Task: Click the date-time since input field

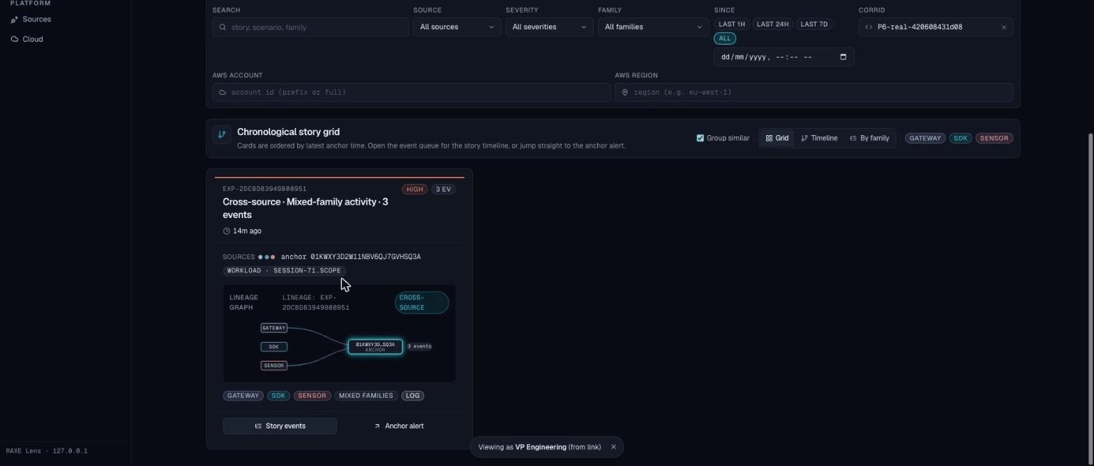Action: [x=784, y=57]
